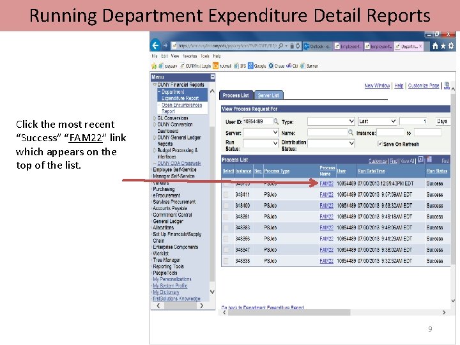Expand the CUNY General Ledger Reports folder
460x345 pixels.
155,137
